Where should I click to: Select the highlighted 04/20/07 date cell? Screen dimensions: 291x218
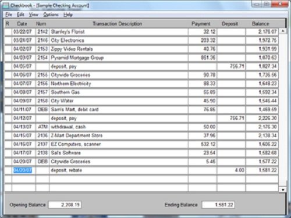[23, 170]
